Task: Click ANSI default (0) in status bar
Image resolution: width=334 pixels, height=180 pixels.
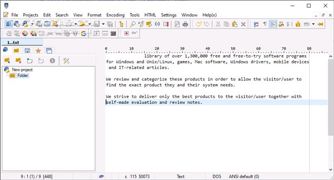Action: coord(244,176)
